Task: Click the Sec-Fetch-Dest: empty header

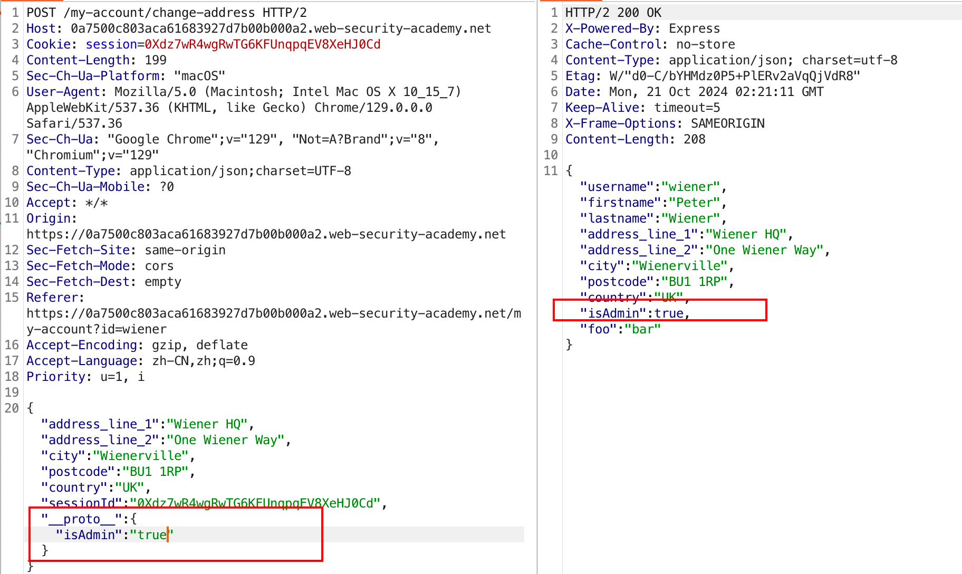Action: 104,282
